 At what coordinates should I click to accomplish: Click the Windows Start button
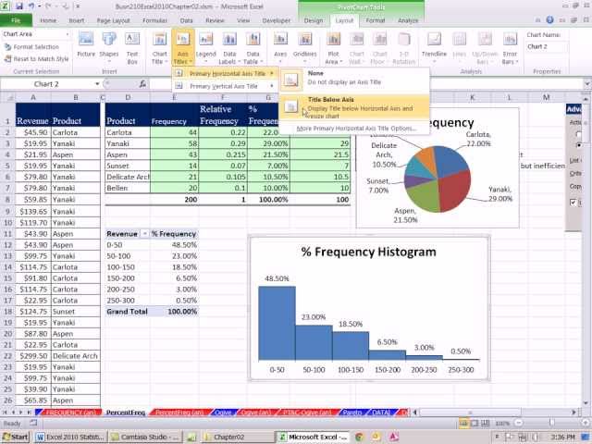tap(15, 437)
